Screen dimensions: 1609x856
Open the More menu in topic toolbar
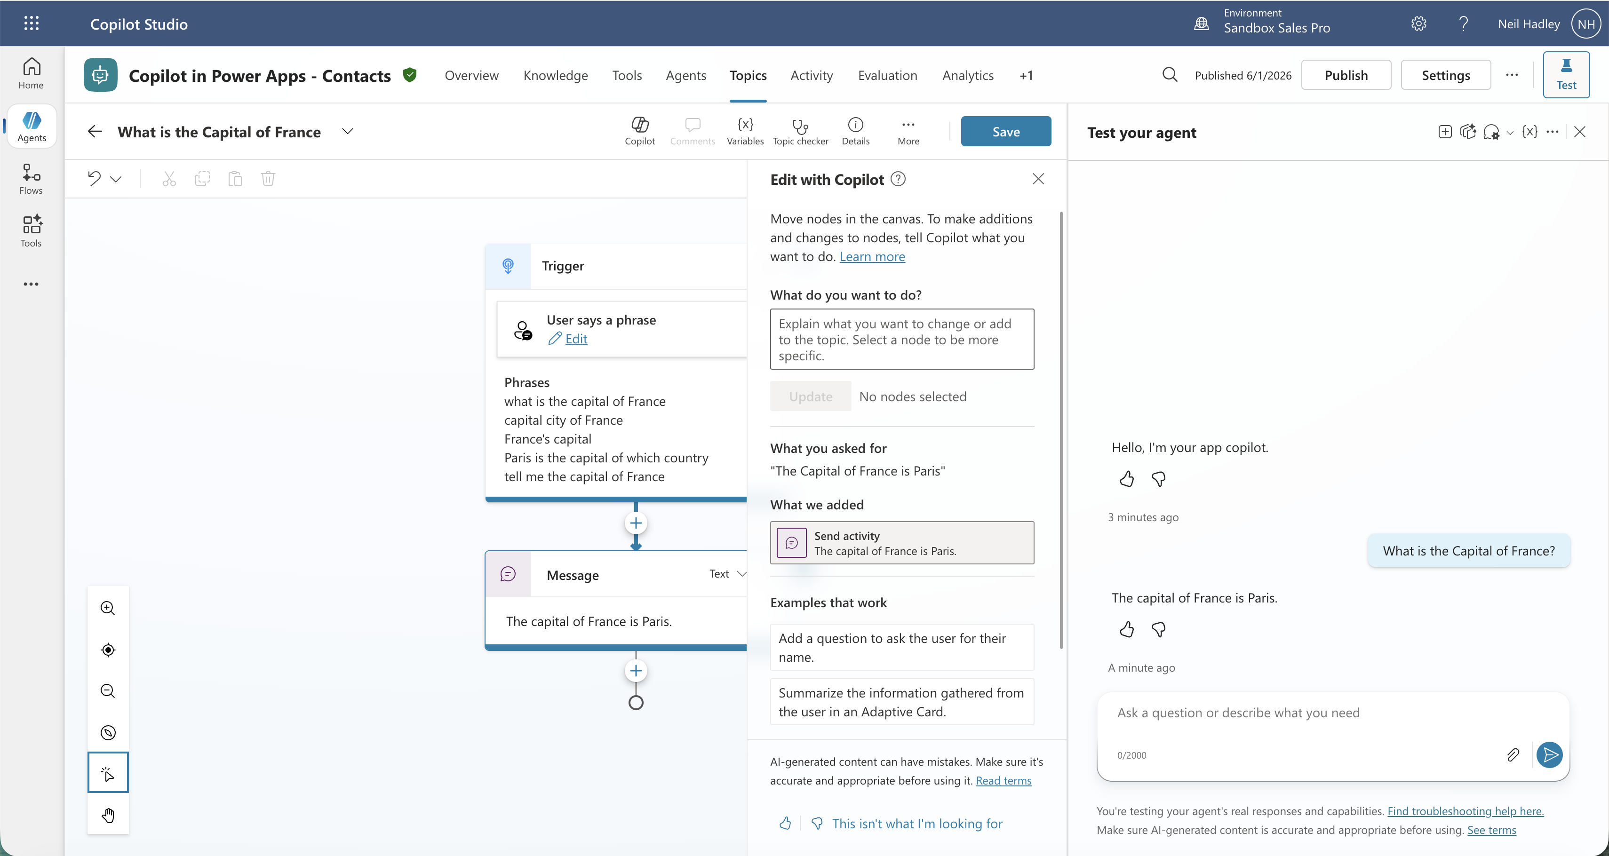(x=908, y=131)
